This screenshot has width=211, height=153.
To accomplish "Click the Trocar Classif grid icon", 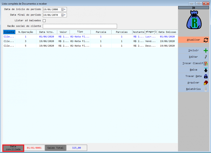I will coord(206,63).
